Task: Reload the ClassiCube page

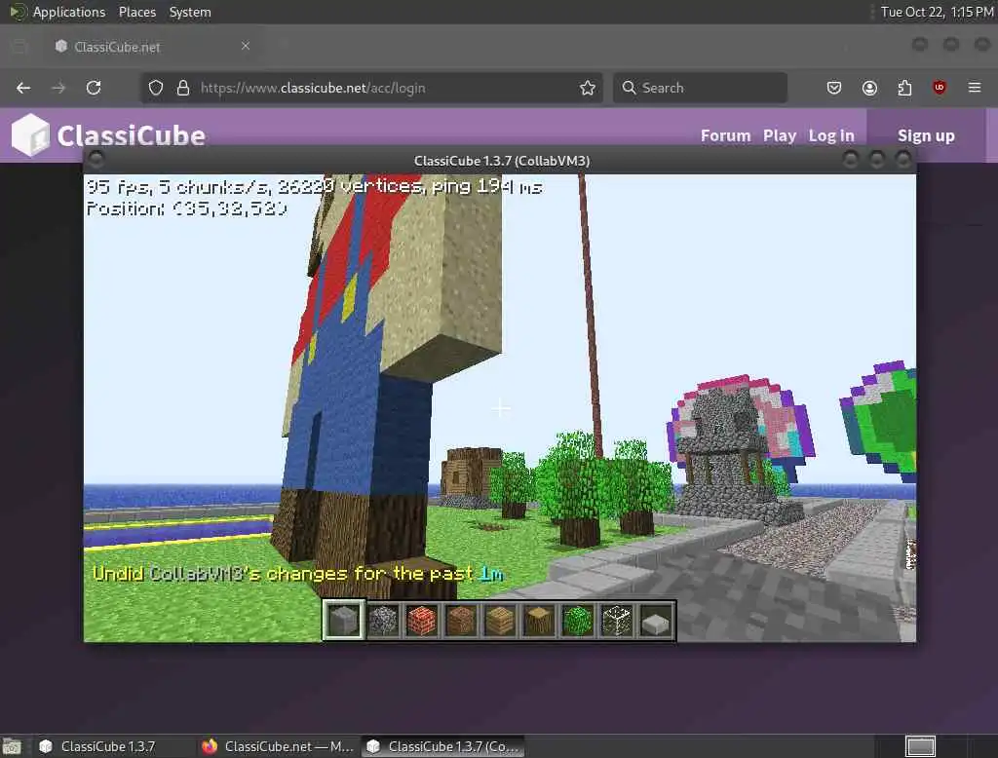Action: tap(94, 88)
